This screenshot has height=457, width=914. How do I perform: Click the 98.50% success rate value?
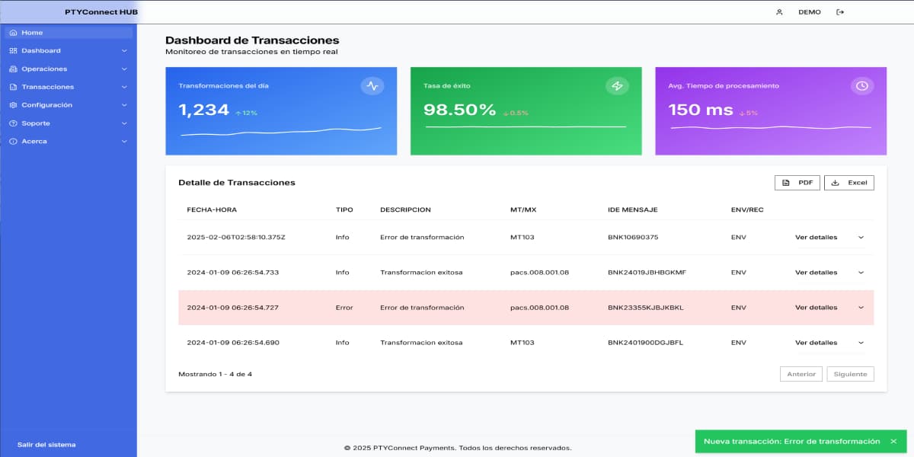(459, 110)
